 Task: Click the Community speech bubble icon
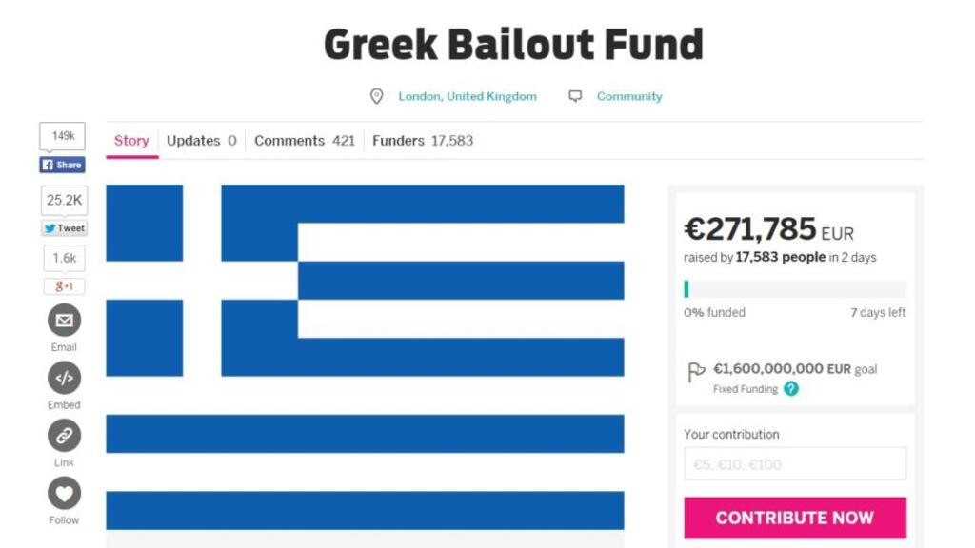575,96
